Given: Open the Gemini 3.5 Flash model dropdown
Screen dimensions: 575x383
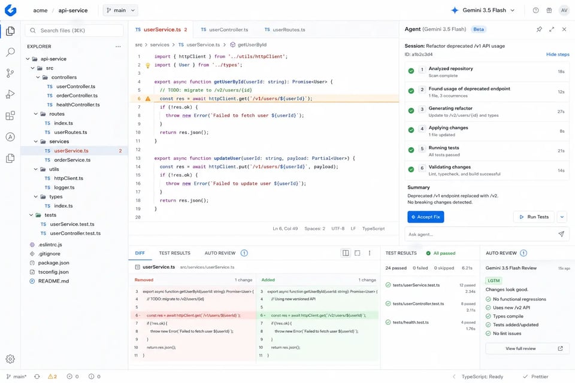Looking at the screenshot, I should [483, 10].
